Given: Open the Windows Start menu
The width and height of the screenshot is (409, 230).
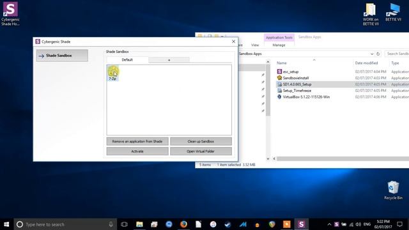Looking at the screenshot, I should (6, 224).
